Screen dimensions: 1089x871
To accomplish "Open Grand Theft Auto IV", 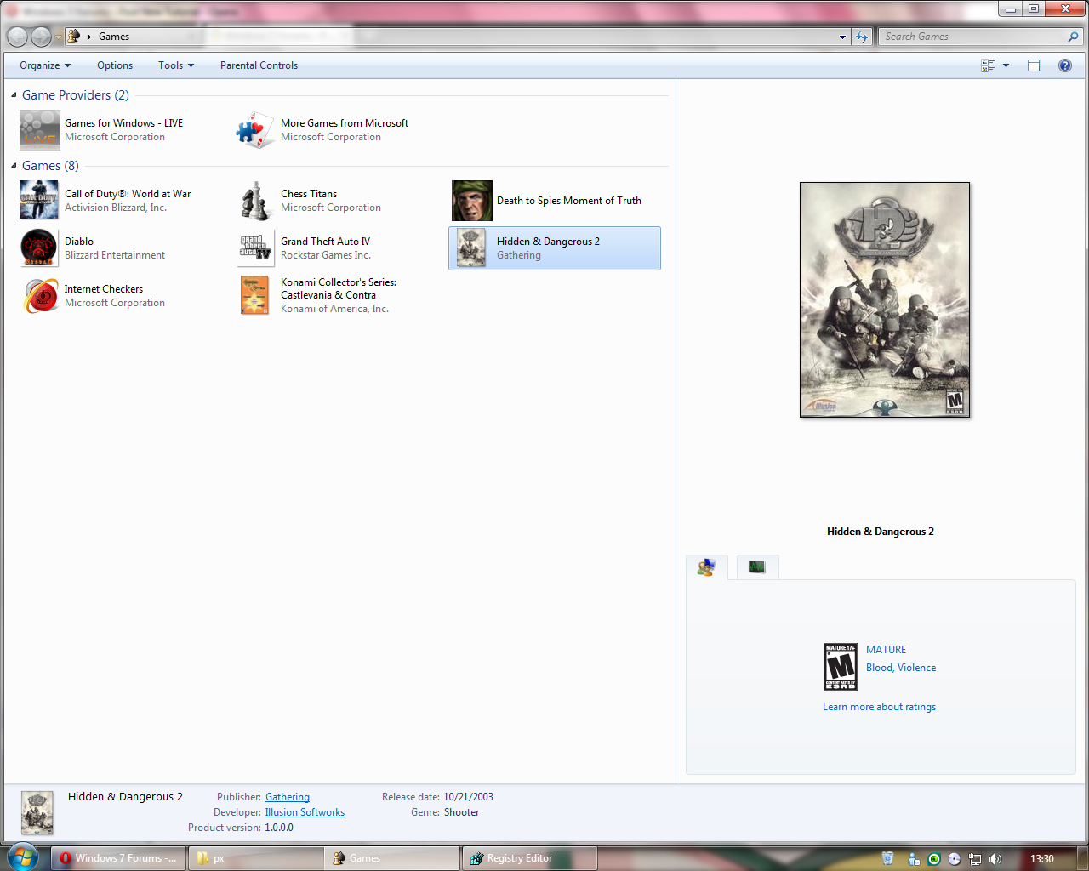I will (324, 241).
